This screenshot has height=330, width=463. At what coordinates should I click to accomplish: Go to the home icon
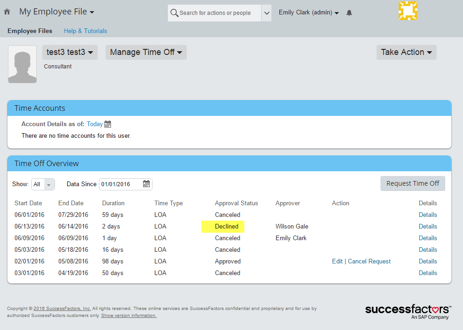7,12
